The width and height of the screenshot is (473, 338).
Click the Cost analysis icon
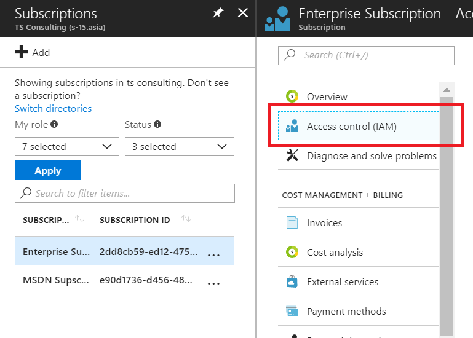(x=292, y=253)
